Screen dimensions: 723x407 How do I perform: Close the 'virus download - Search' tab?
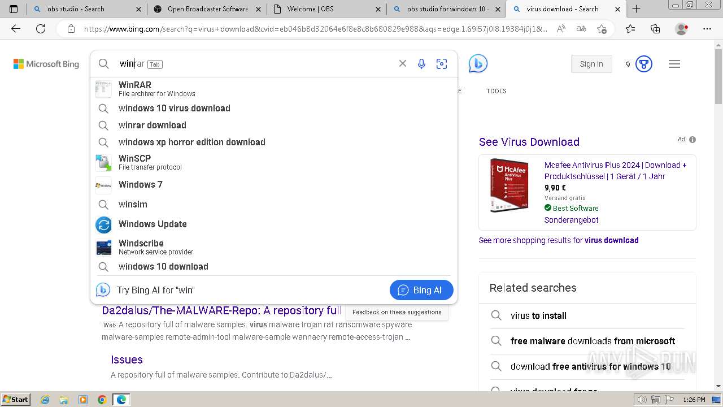pos(617,9)
